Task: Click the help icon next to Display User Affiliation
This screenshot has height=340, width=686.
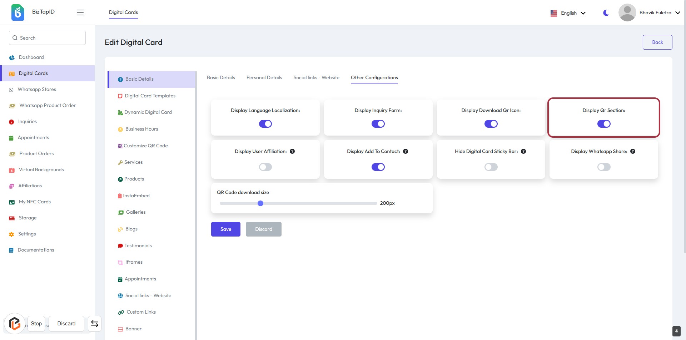Action: click(292, 151)
